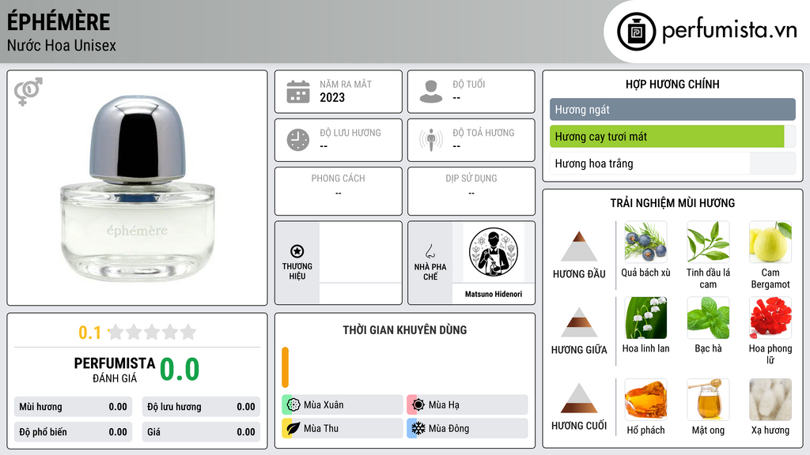Click the HỢP HƯƠNG CHÍNH heading
Image resolution: width=810 pixels, height=455 pixels.
672,84
